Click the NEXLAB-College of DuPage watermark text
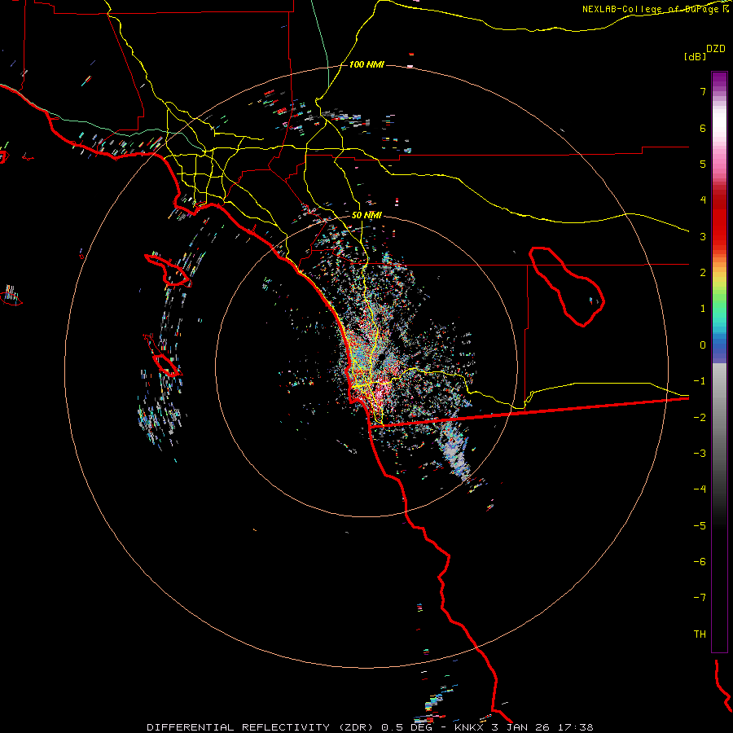Image resolution: width=733 pixels, height=733 pixels. pyautogui.click(x=656, y=9)
